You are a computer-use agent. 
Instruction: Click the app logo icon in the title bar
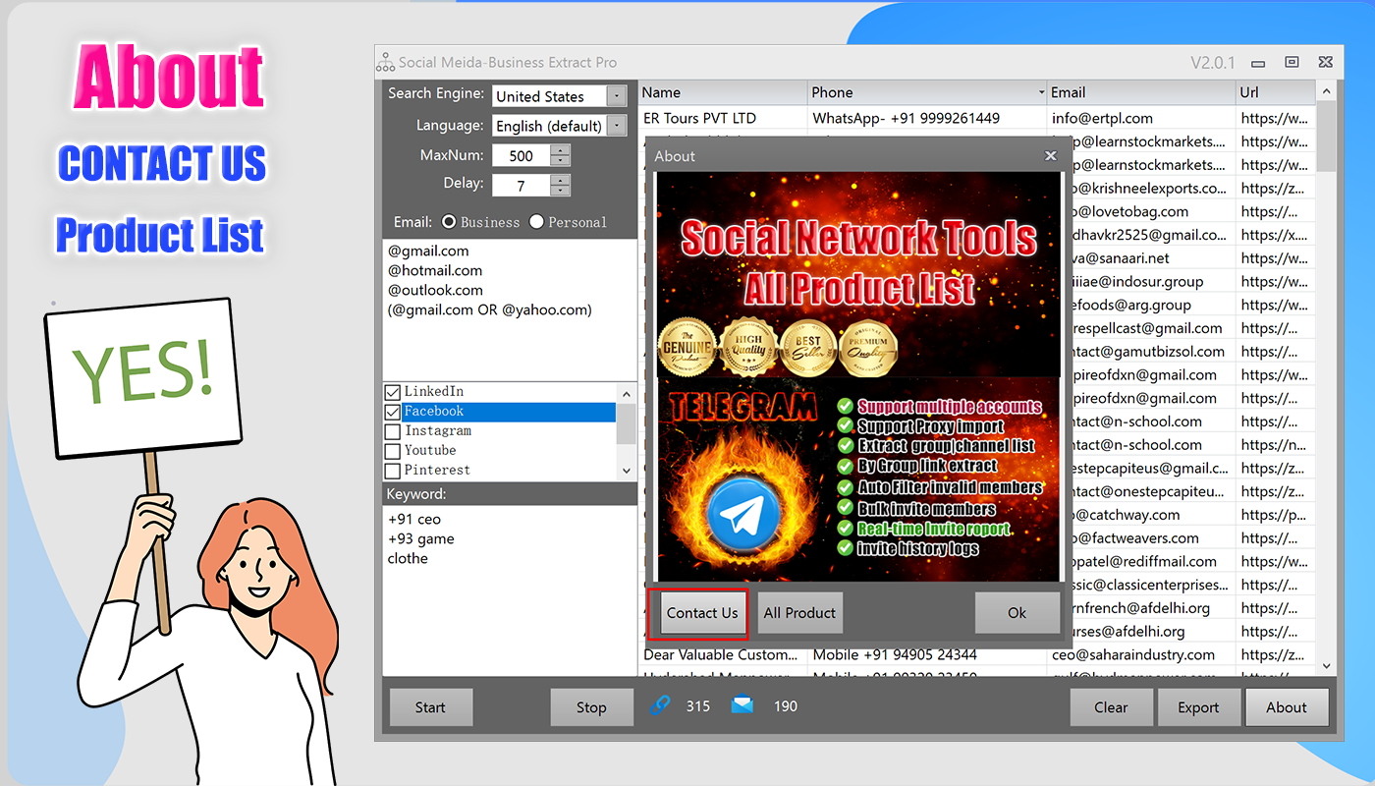coord(386,62)
